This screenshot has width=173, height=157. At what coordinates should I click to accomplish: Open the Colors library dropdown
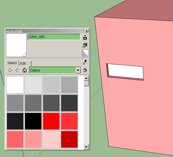coord(78,70)
